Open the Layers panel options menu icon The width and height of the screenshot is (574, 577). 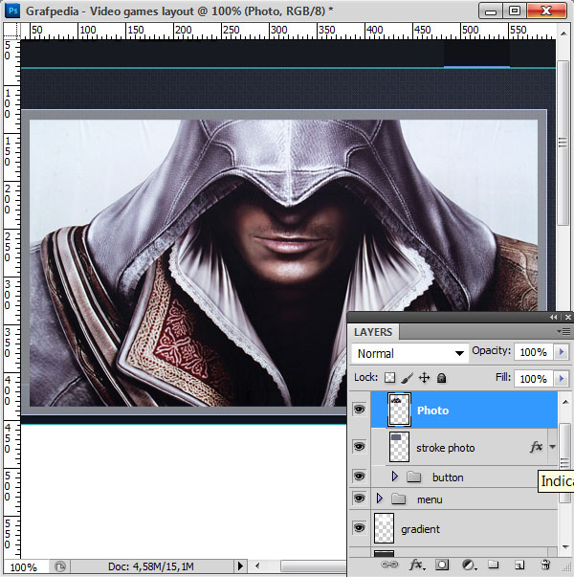click(564, 331)
